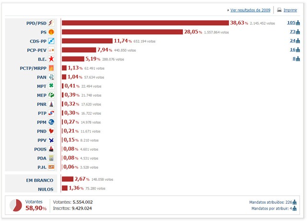Click the EM BRANCO result bar
The height and width of the screenshot is (221, 307).
click(68, 179)
